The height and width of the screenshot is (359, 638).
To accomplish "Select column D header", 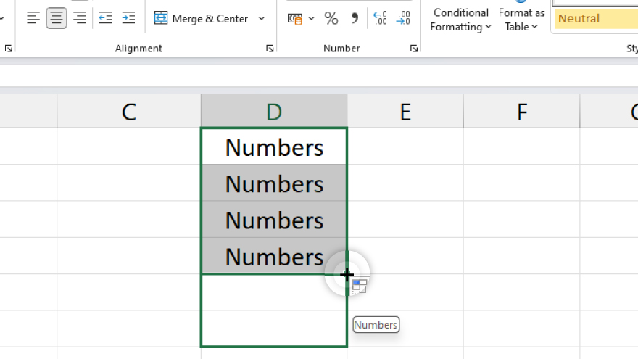I will 274,111.
